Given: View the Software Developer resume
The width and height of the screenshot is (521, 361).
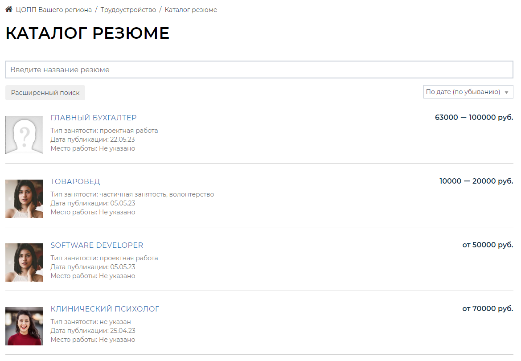Looking at the screenshot, I should (x=97, y=245).
